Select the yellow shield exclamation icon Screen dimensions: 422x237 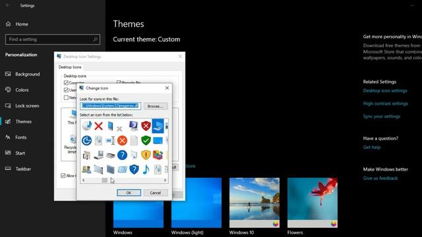tap(146, 155)
